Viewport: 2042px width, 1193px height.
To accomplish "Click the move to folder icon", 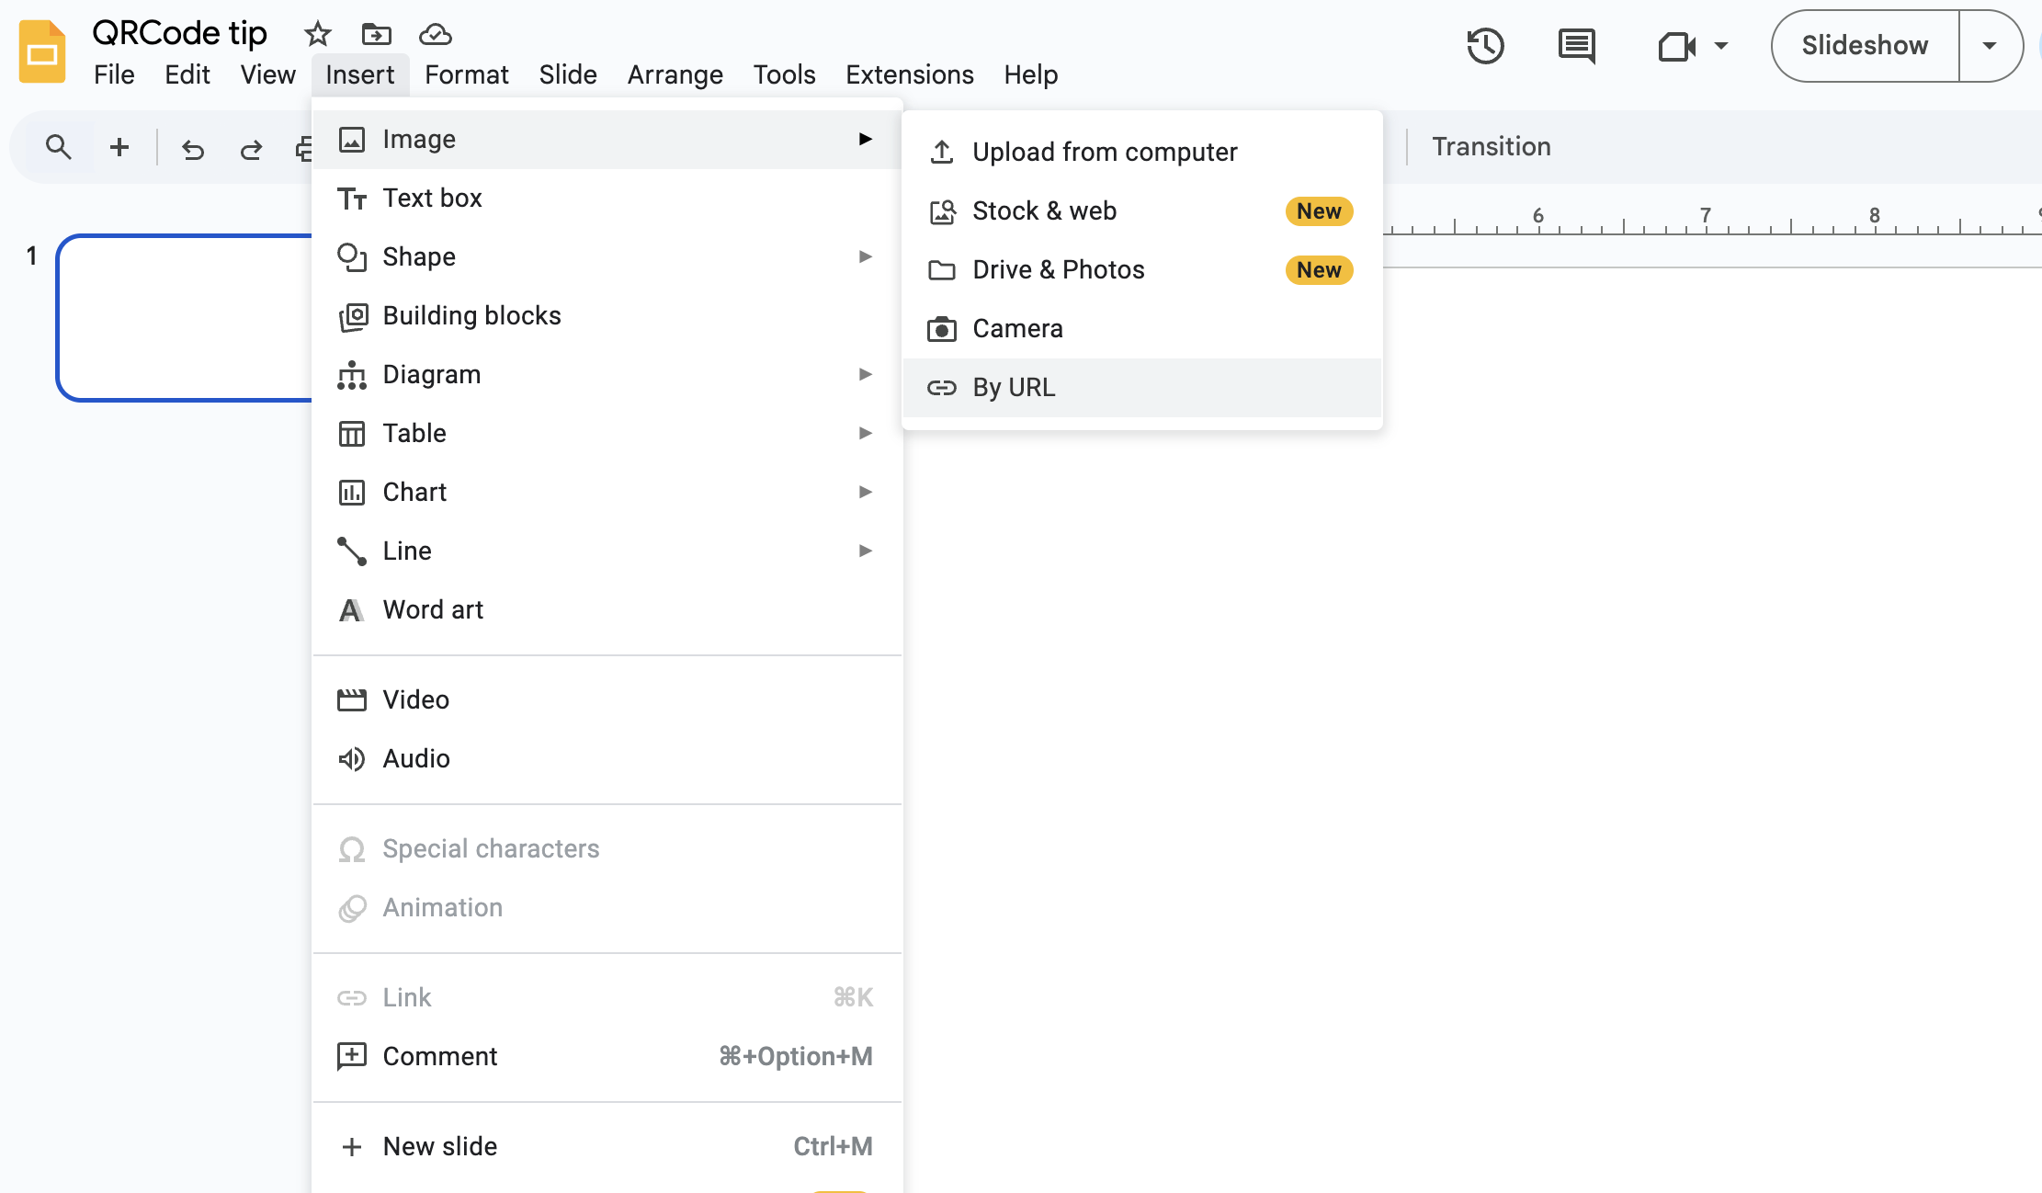I will click(376, 34).
